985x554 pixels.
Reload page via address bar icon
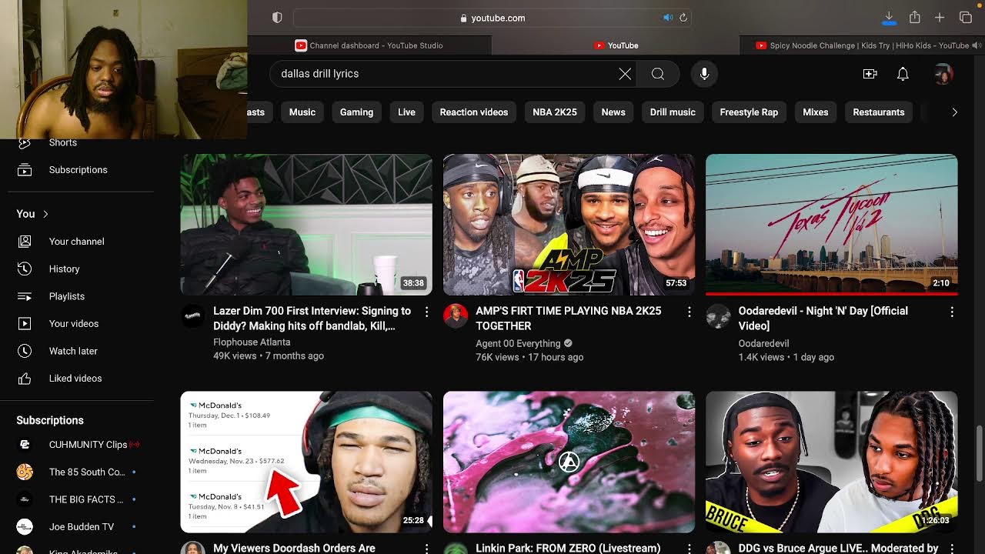tap(683, 18)
